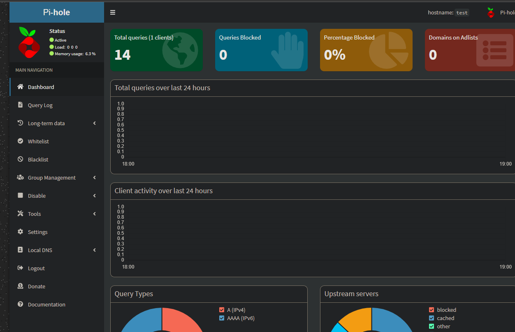Uncheck the cached upstream legend checkbox

click(x=431, y=318)
